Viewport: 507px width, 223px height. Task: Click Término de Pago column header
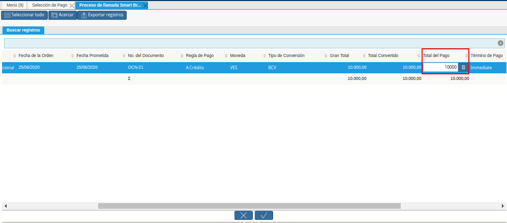coord(487,55)
